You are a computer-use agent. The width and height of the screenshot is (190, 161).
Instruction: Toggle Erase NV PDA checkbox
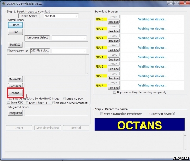pyautogui.click(x=64, y=99)
